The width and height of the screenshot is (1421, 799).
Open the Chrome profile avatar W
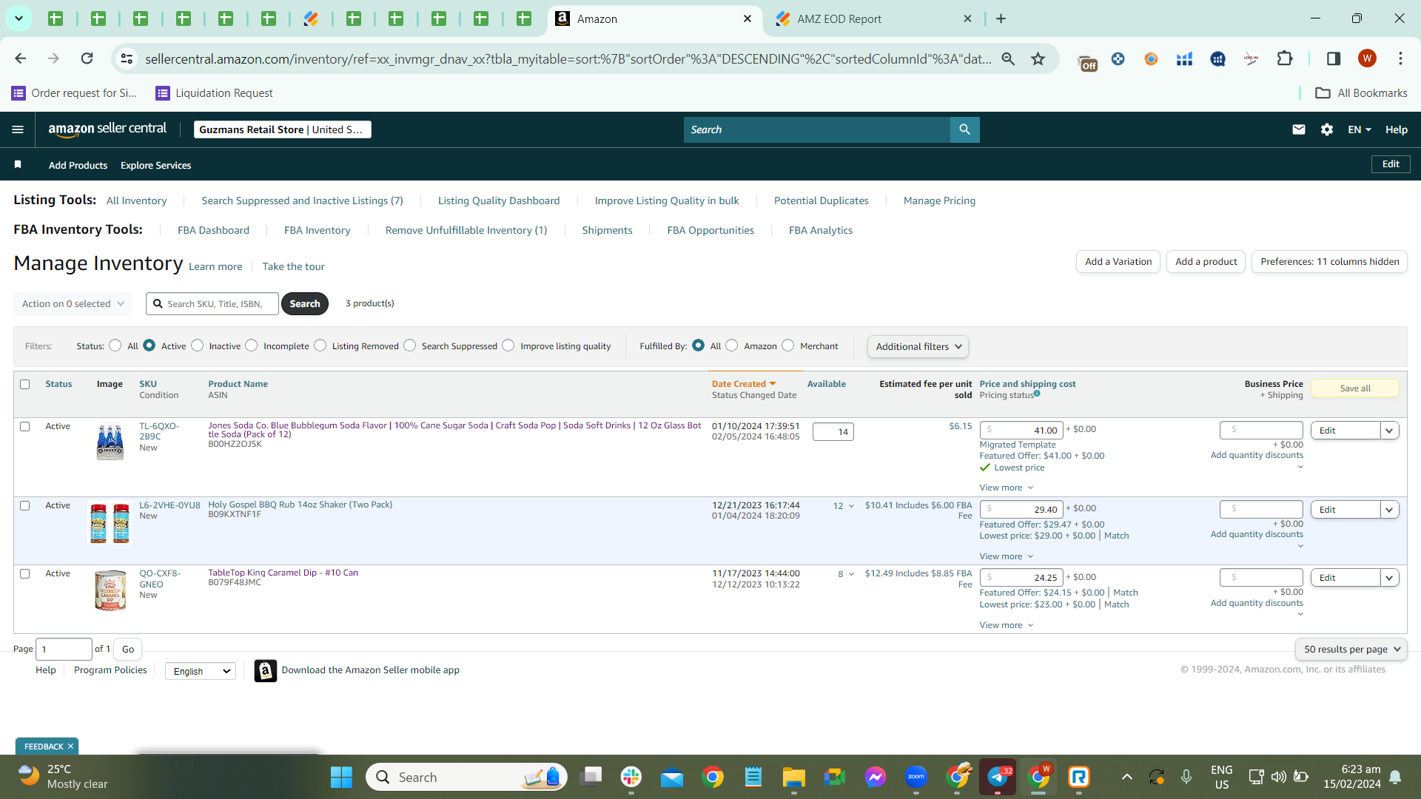tap(1367, 58)
